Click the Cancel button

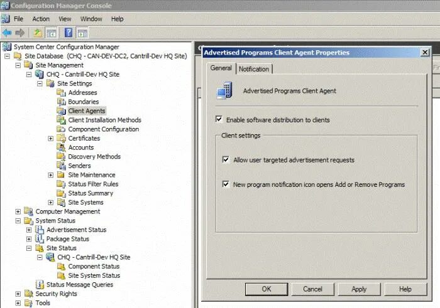pyautogui.click(x=312, y=289)
